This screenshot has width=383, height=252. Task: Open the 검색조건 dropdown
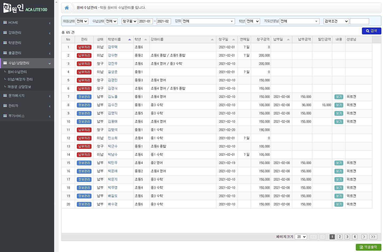336,21
